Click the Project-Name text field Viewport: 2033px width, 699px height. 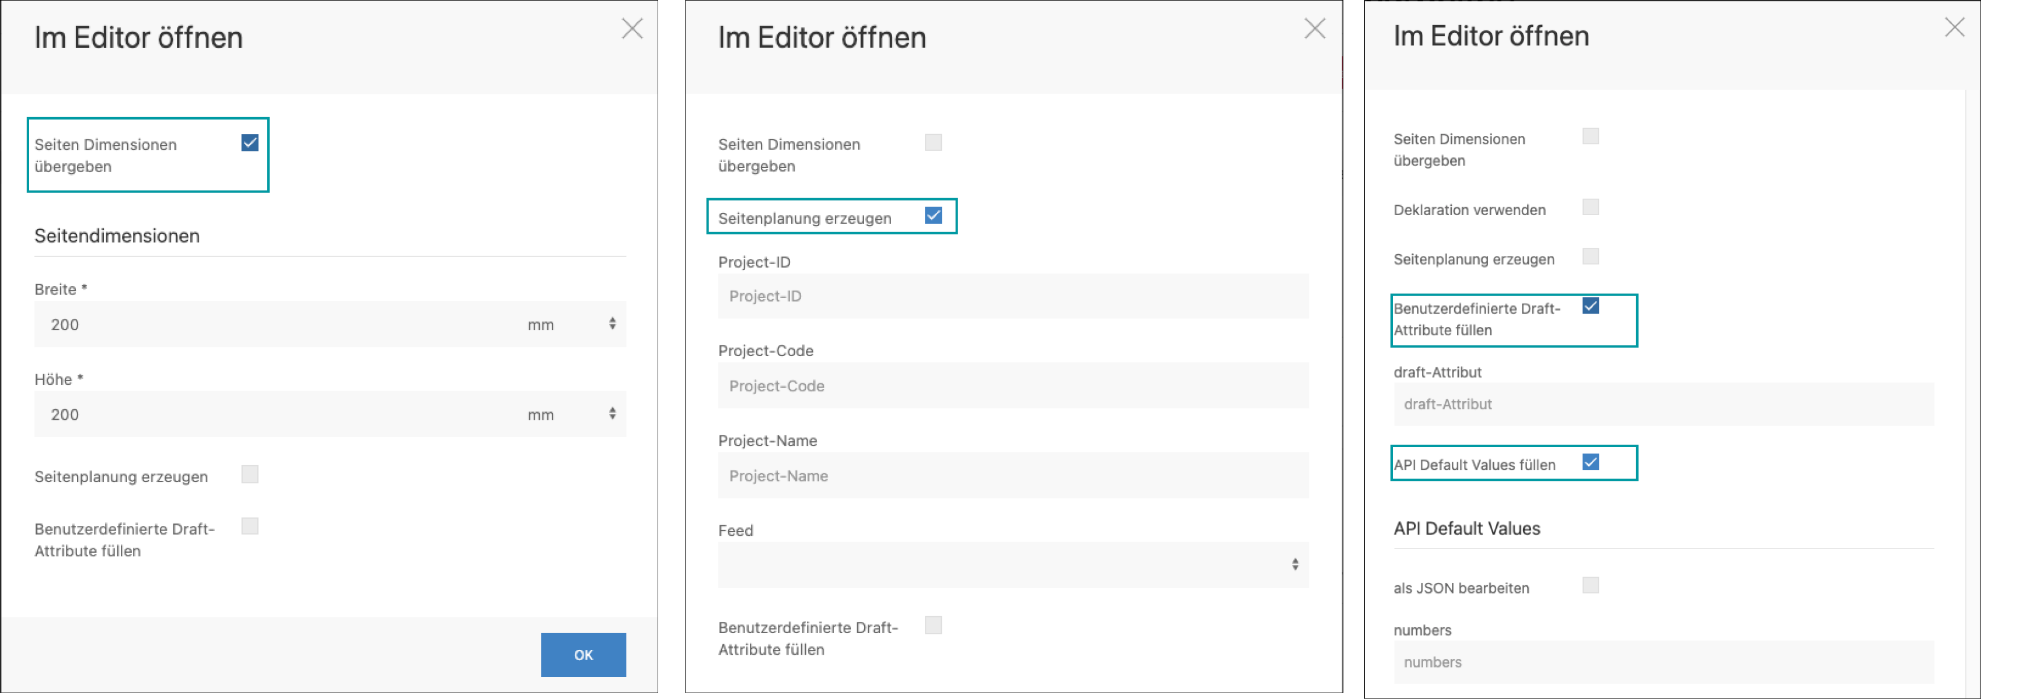click(x=1012, y=476)
